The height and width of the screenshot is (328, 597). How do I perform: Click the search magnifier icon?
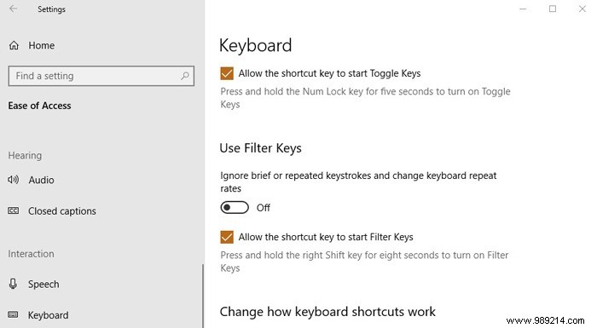tap(185, 76)
